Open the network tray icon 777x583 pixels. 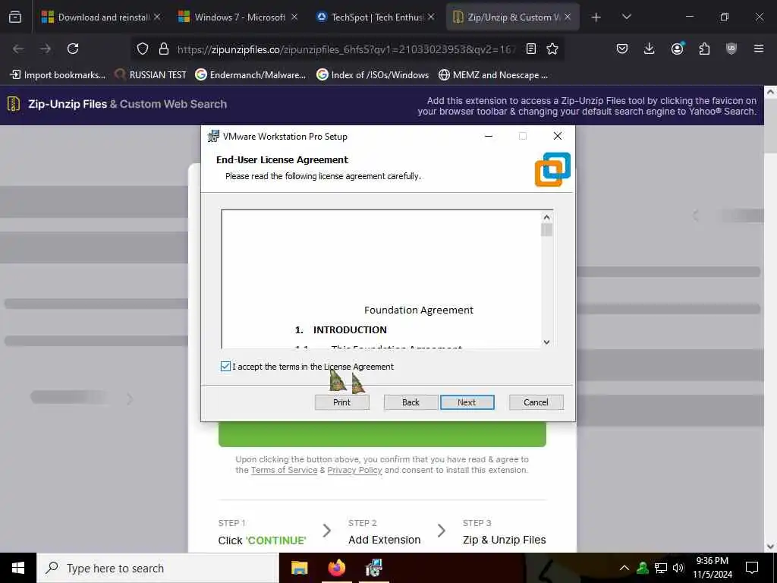(661, 568)
